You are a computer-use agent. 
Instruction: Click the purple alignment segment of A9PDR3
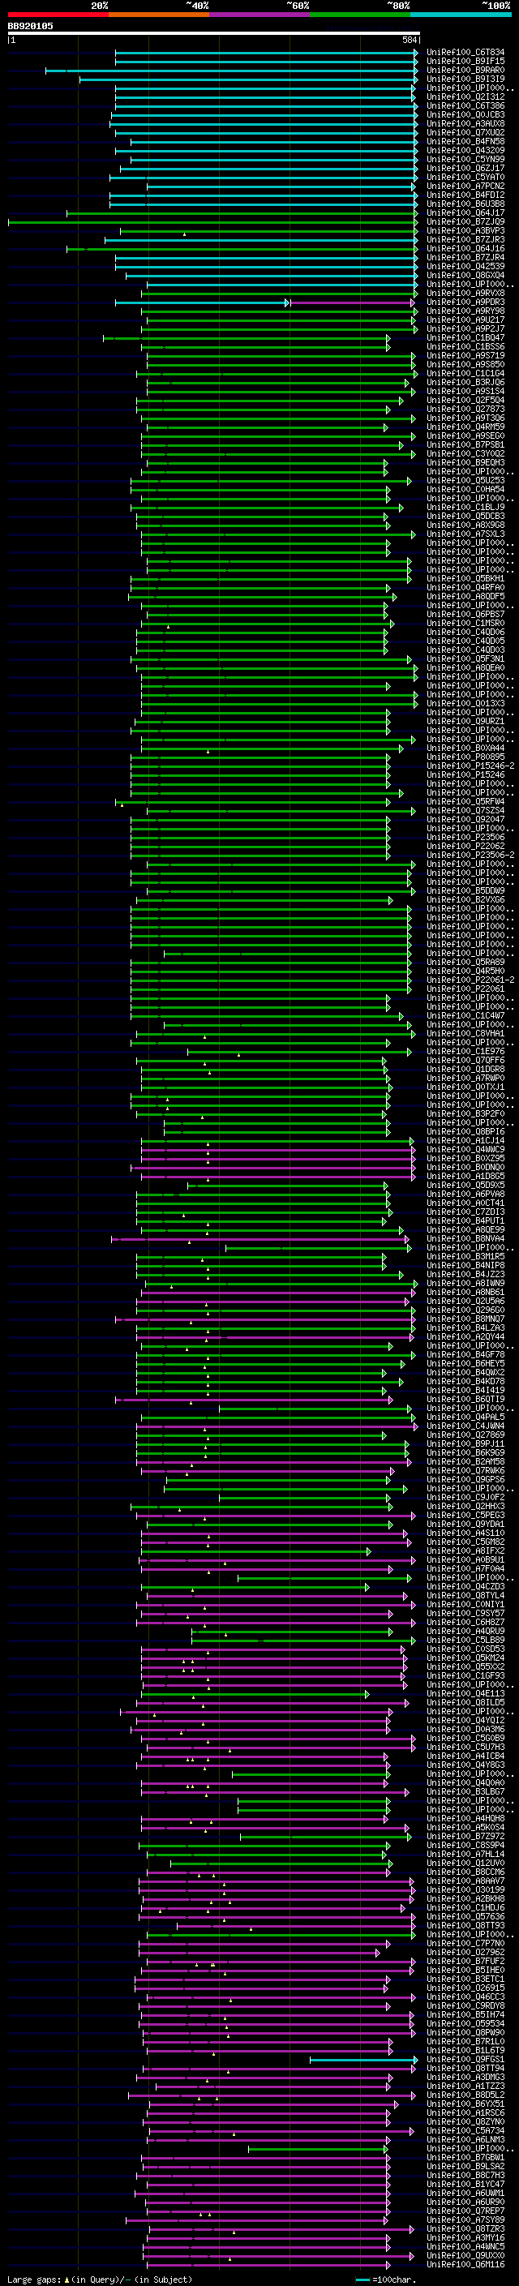[x=353, y=302]
